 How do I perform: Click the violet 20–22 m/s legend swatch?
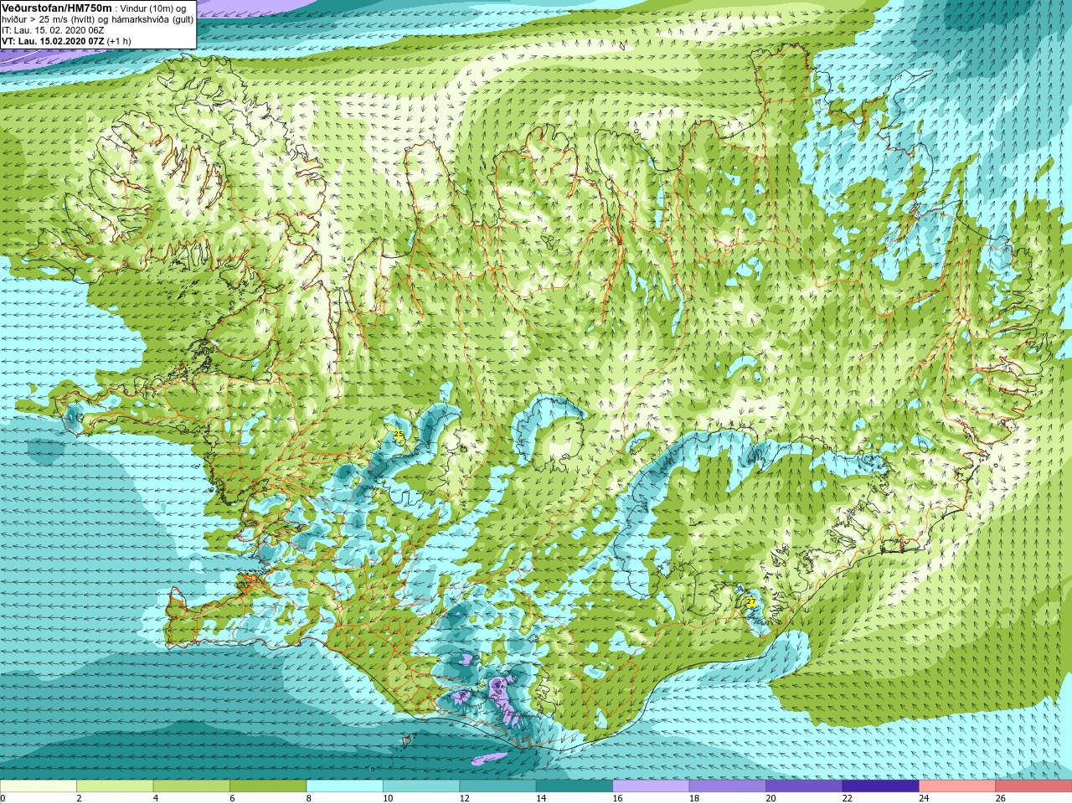click(805, 786)
